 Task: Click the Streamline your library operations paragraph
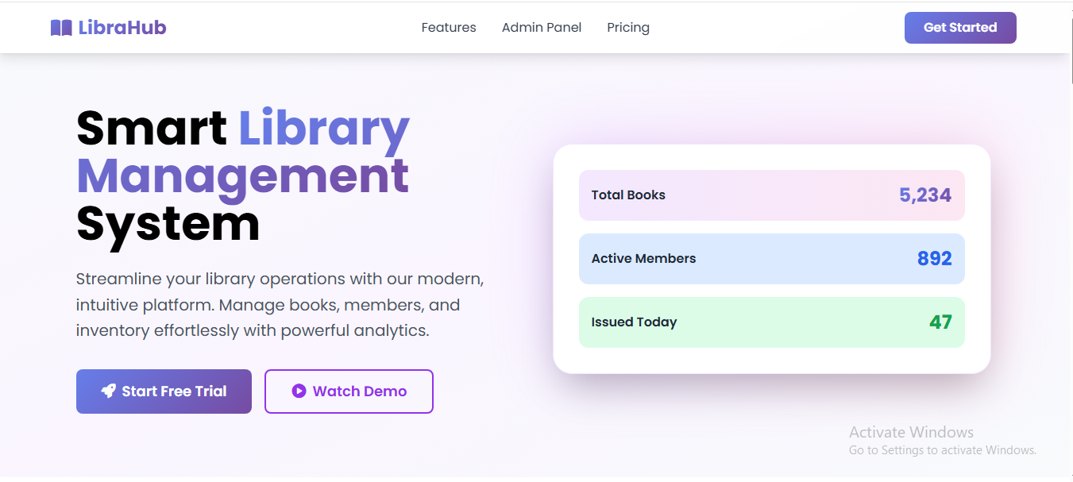coord(280,305)
